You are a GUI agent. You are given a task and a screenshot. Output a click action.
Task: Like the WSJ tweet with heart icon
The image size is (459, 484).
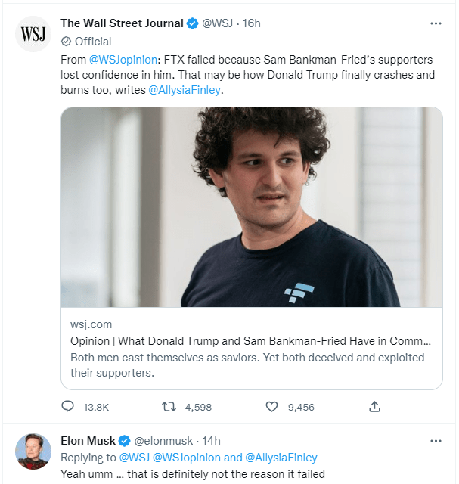(271, 407)
